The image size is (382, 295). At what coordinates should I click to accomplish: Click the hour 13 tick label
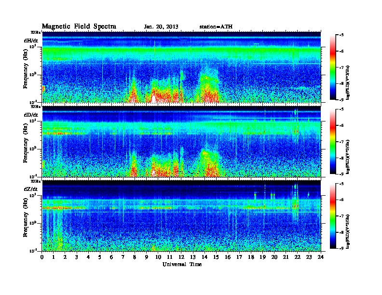click(x=193, y=257)
